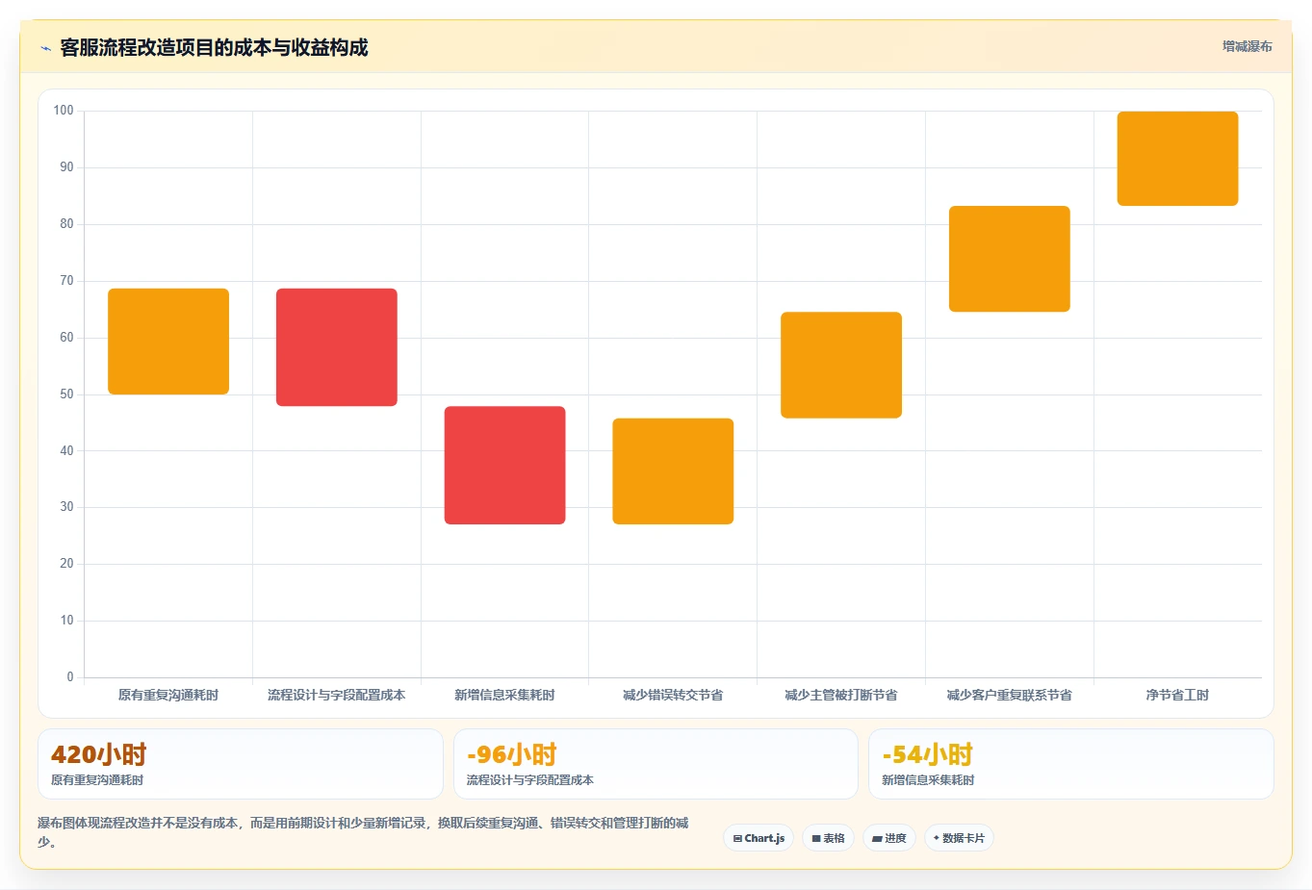Click the x-axis label 新增信息采集耗时
The image size is (1312, 890).
[505, 695]
